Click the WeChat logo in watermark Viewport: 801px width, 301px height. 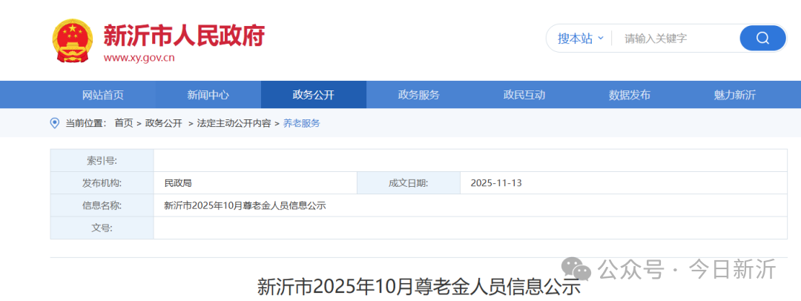pyautogui.click(x=576, y=268)
